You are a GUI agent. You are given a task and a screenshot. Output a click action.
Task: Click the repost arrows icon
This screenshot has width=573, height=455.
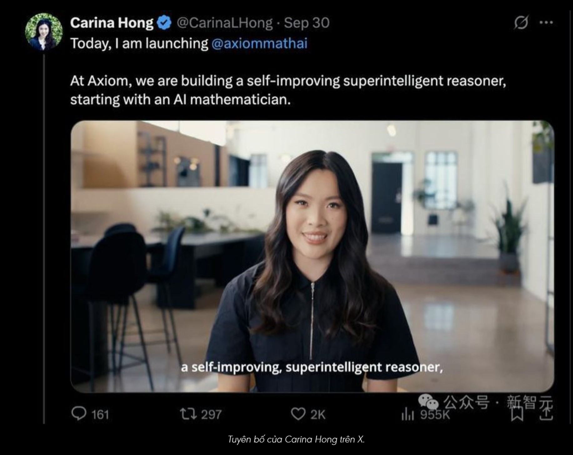pyautogui.click(x=188, y=414)
